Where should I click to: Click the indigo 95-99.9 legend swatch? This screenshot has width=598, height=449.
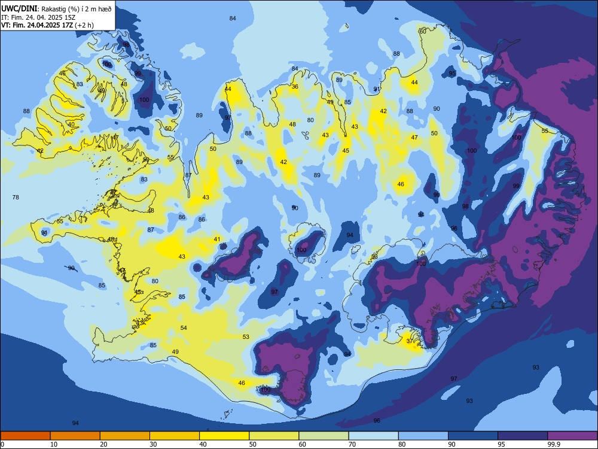point(523,436)
